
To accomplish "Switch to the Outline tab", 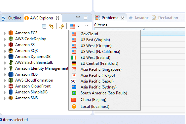I will tap(12, 18).
